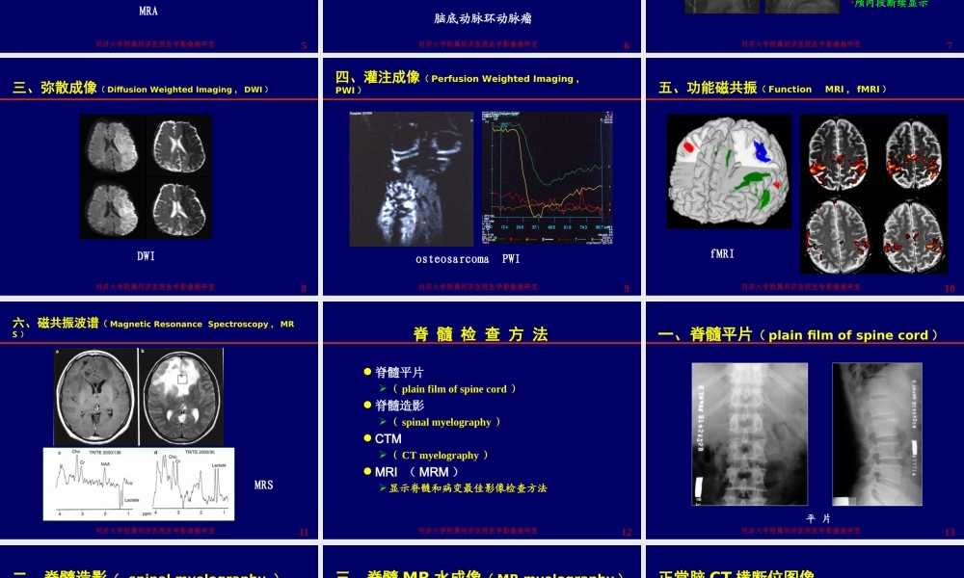
Task: Click the yellow bullet beside CTM
Action: point(365,438)
